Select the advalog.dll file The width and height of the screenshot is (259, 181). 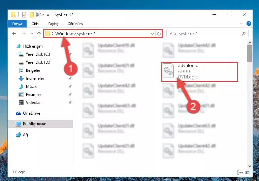200,71
